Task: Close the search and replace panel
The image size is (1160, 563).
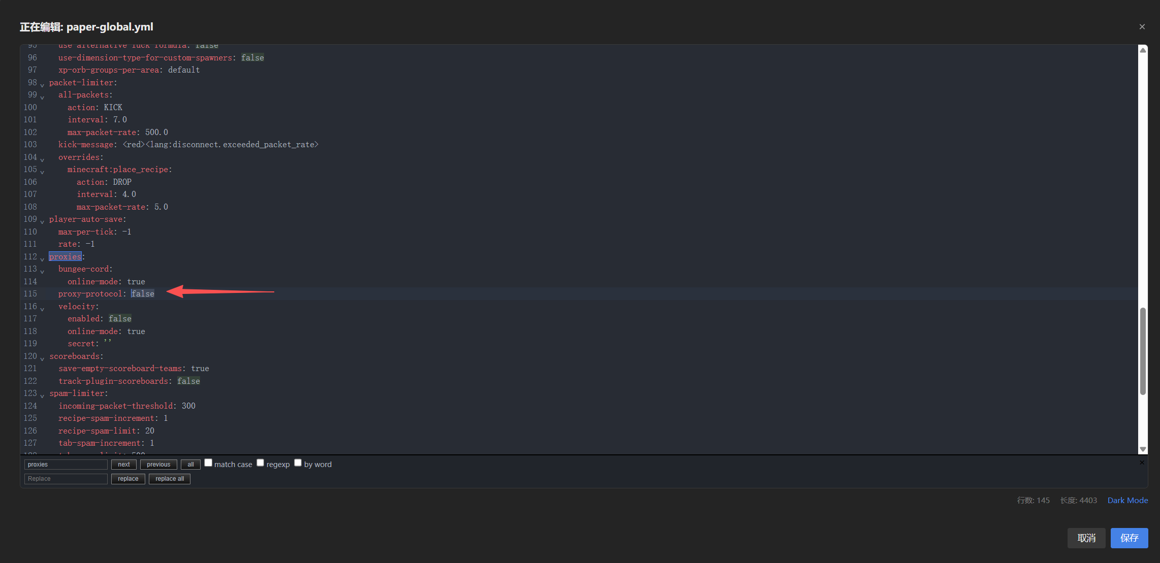Action: click(1142, 462)
